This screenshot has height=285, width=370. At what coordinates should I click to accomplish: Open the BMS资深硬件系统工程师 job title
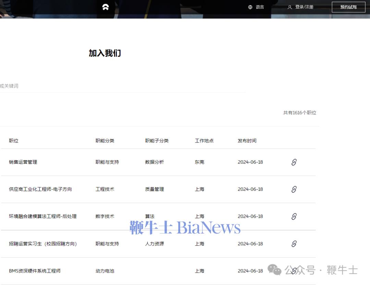(35, 271)
